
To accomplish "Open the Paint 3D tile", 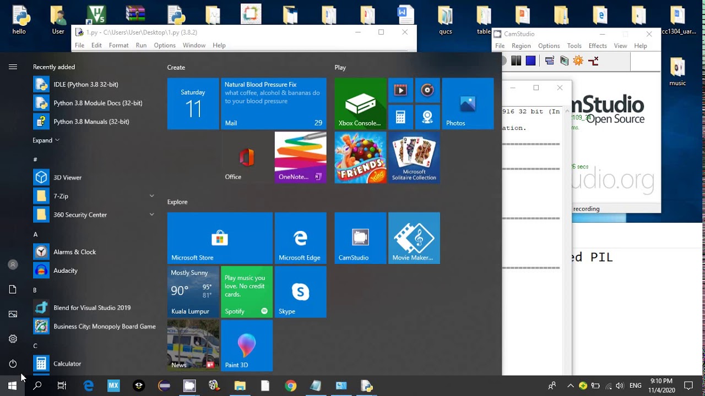I will point(247,345).
